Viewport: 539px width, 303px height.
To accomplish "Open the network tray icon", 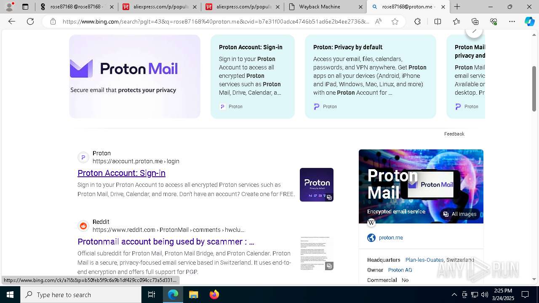I will [474, 295].
